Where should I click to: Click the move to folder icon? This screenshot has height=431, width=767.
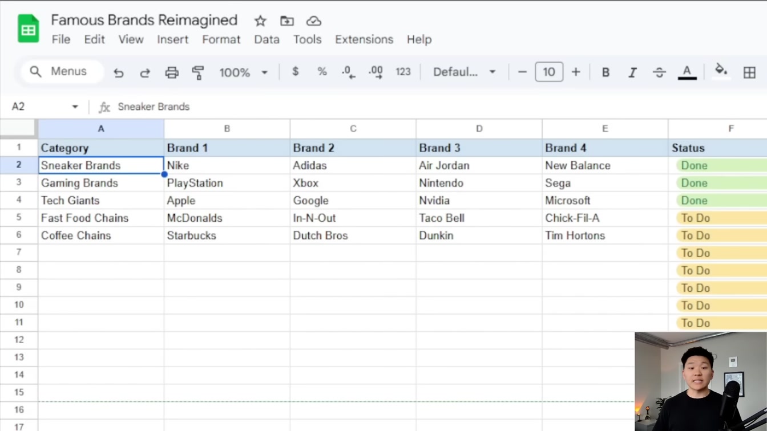pyautogui.click(x=287, y=21)
